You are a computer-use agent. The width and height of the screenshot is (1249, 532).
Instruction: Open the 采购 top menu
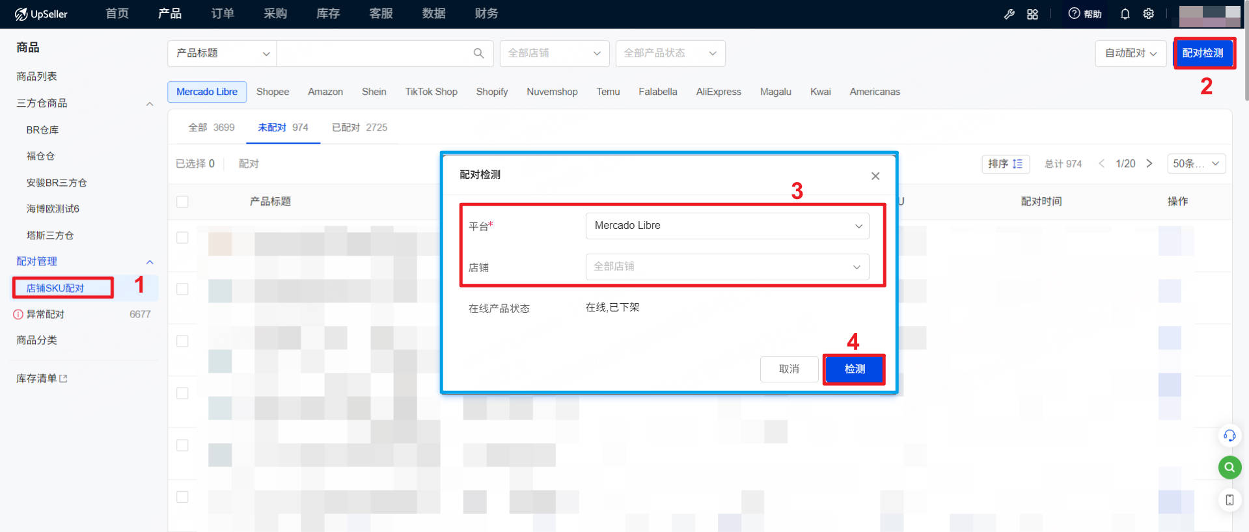coord(275,14)
